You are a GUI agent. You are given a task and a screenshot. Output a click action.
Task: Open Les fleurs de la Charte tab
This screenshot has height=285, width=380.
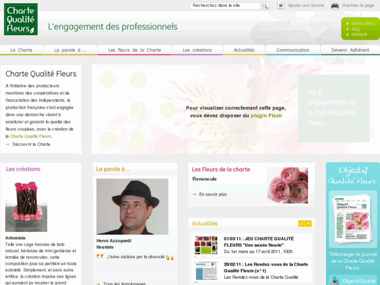[134, 50]
